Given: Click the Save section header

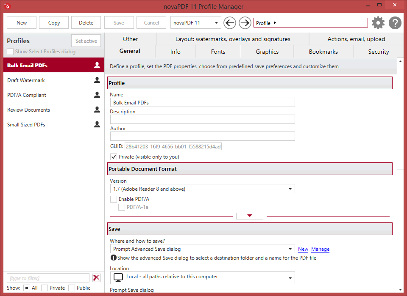Looking at the screenshot, I should pyautogui.click(x=250, y=229).
